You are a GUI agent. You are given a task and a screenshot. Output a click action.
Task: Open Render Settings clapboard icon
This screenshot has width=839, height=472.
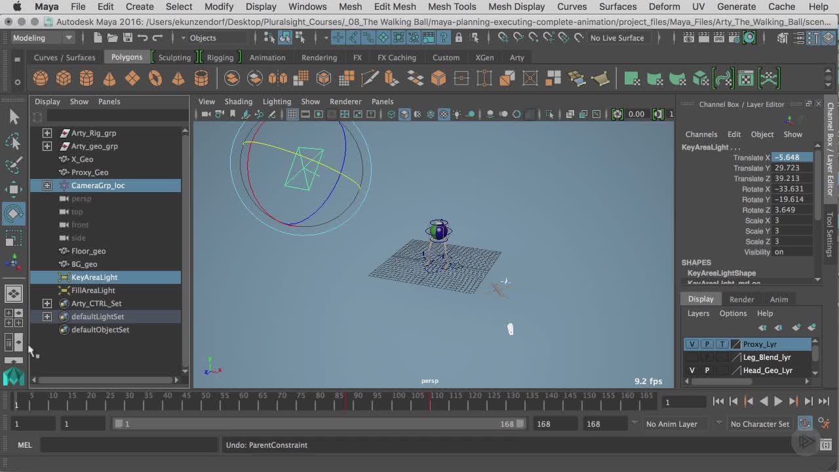pos(735,37)
